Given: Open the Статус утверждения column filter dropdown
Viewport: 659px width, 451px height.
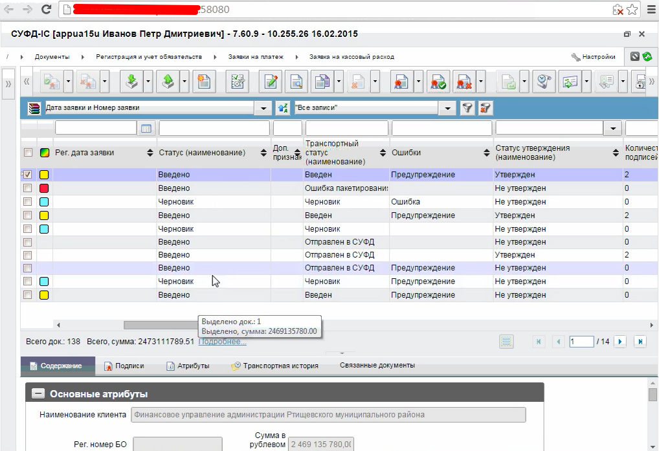Looking at the screenshot, I should pos(613,129).
